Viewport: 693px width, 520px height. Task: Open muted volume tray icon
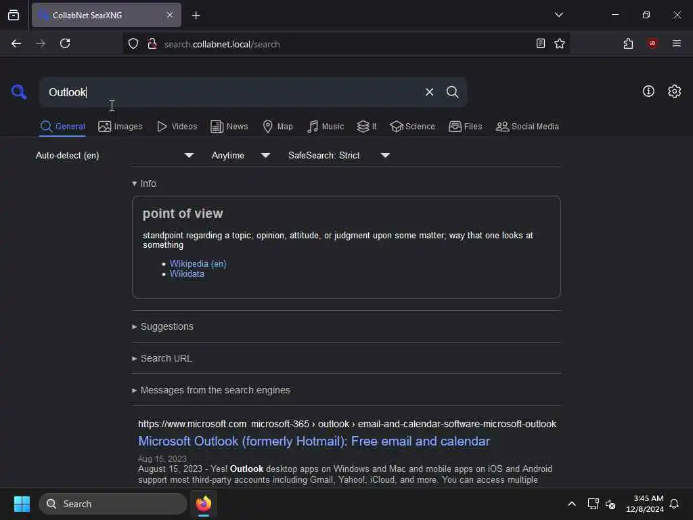click(x=610, y=504)
